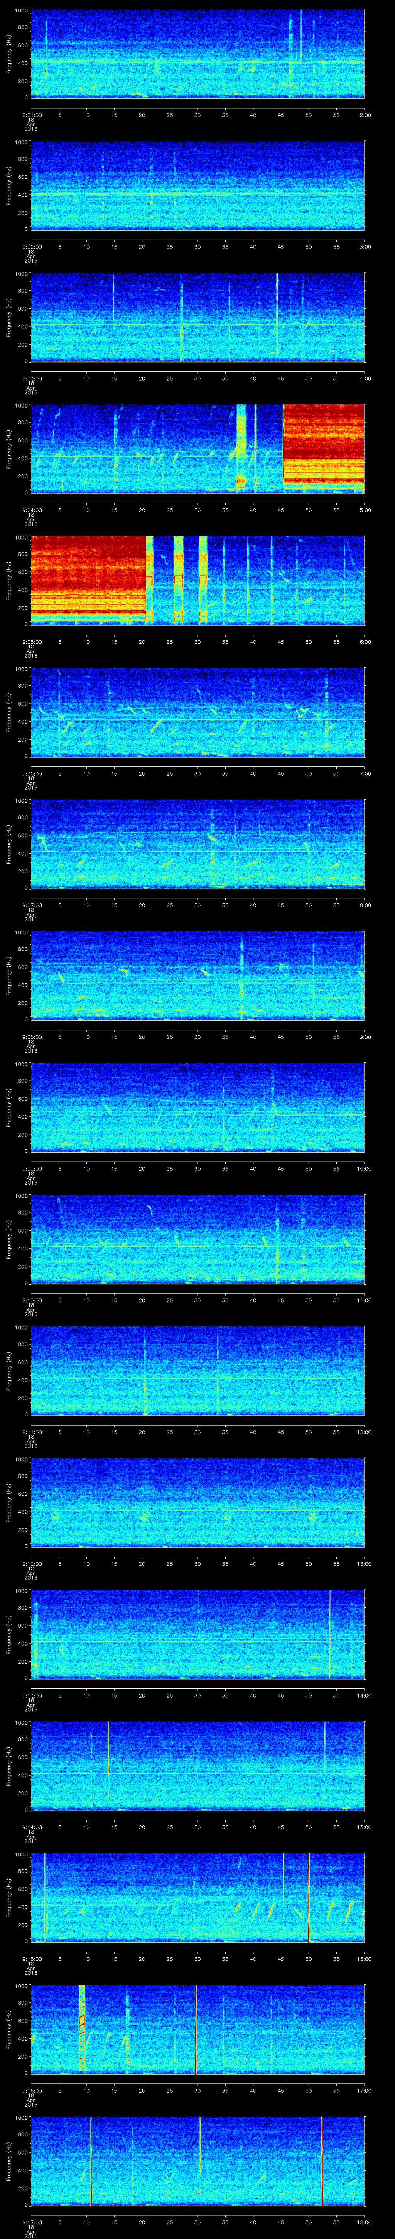Click the spectrogram panel starting at 9:15:00
The height and width of the screenshot is (2239, 395).
click(x=197, y=1897)
